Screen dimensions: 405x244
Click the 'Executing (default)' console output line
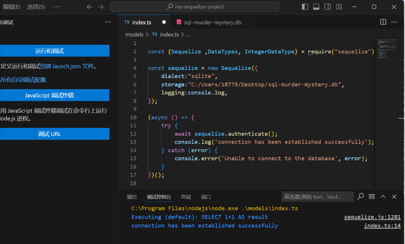coord(200,217)
